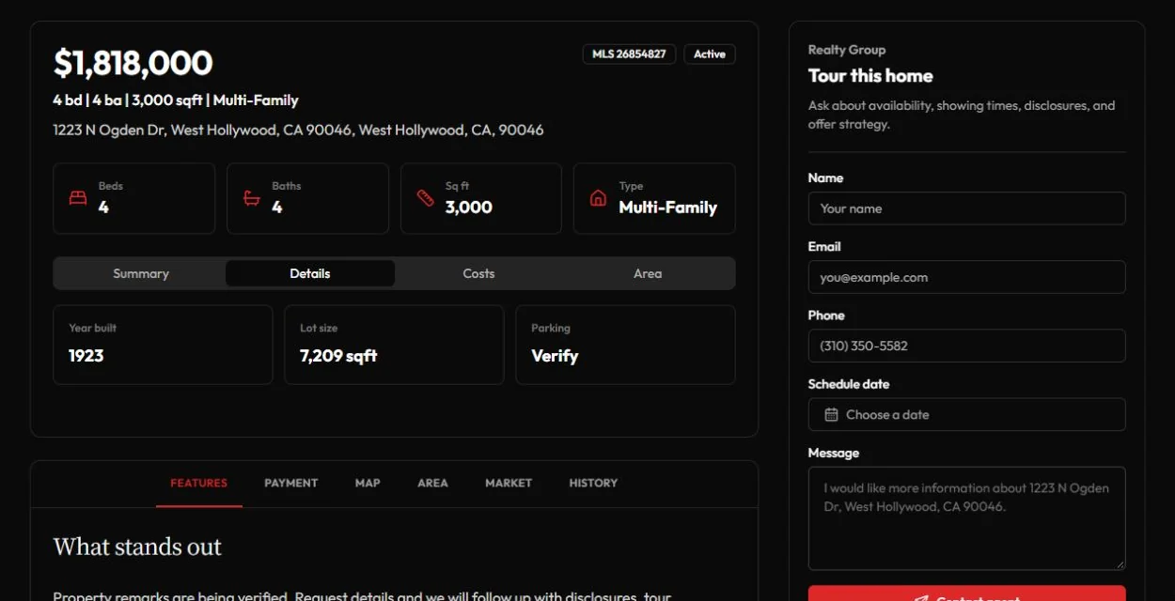The height and width of the screenshot is (601, 1175).
Task: View the MARKET section tab
Action: 509,483
